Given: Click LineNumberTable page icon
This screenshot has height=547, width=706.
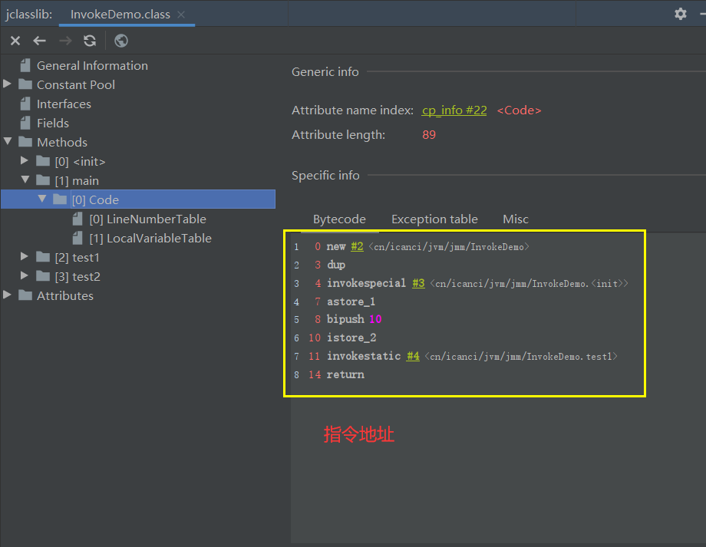Looking at the screenshot, I should click(78, 219).
